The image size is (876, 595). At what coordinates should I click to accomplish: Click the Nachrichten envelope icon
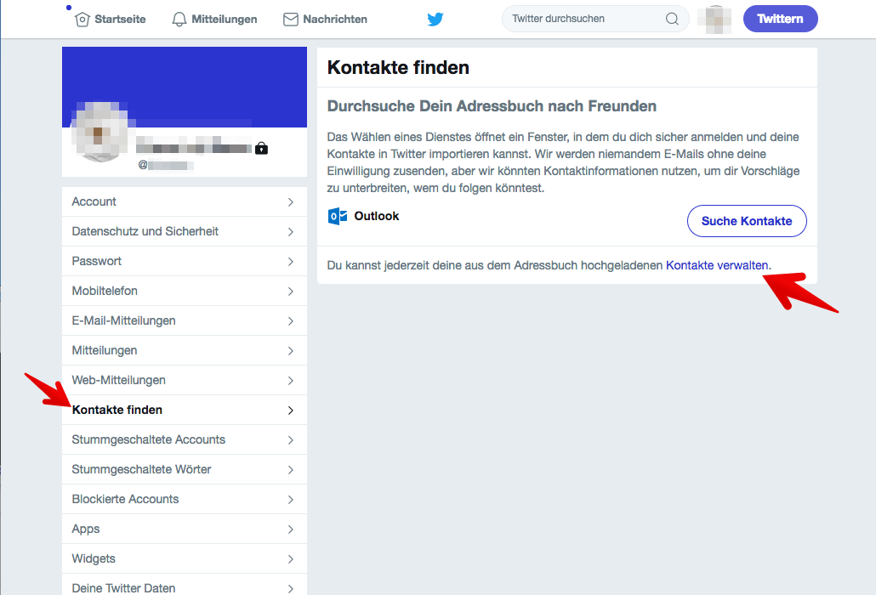291,20
